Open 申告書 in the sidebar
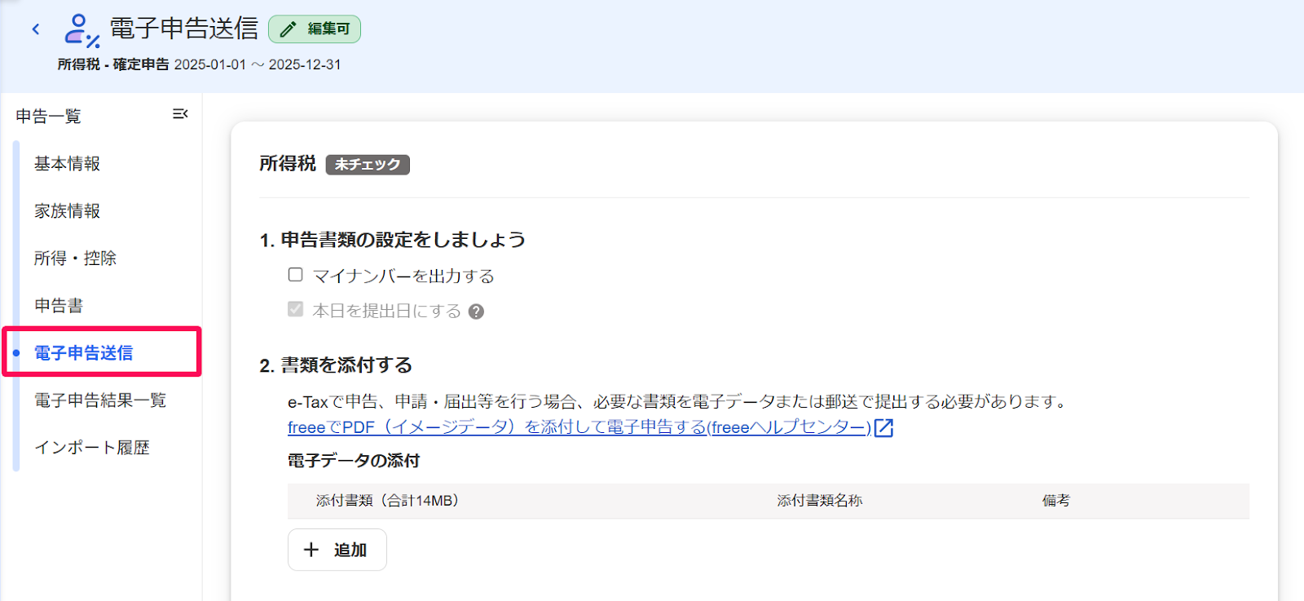The height and width of the screenshot is (601, 1304). click(59, 306)
